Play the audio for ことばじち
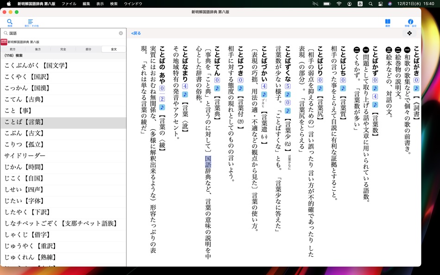 click(x=343, y=88)
